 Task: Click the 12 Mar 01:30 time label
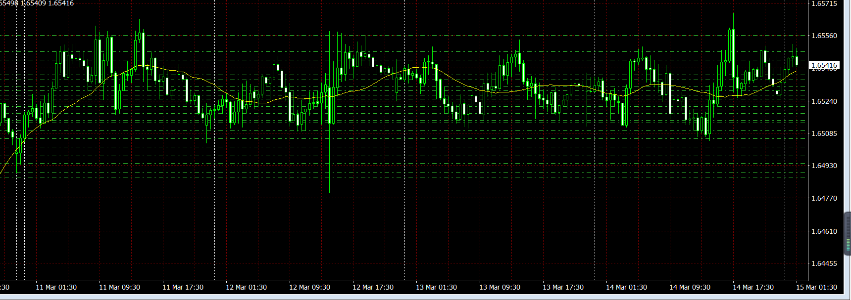247,287
